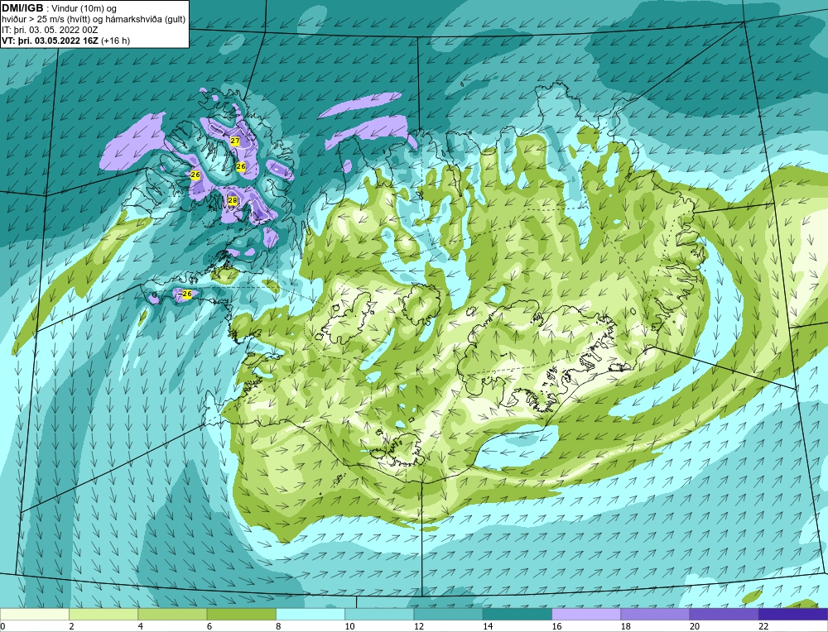The width and height of the screenshot is (828, 632).
Task: Click the legend scale number 10
Action: point(349,626)
